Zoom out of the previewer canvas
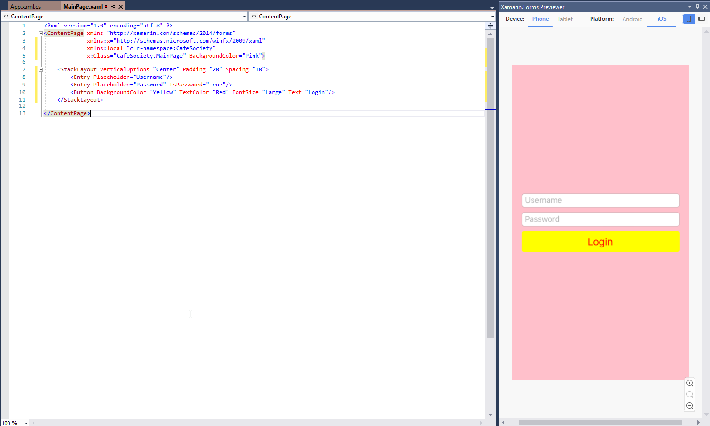The height and width of the screenshot is (426, 710). coord(690,406)
